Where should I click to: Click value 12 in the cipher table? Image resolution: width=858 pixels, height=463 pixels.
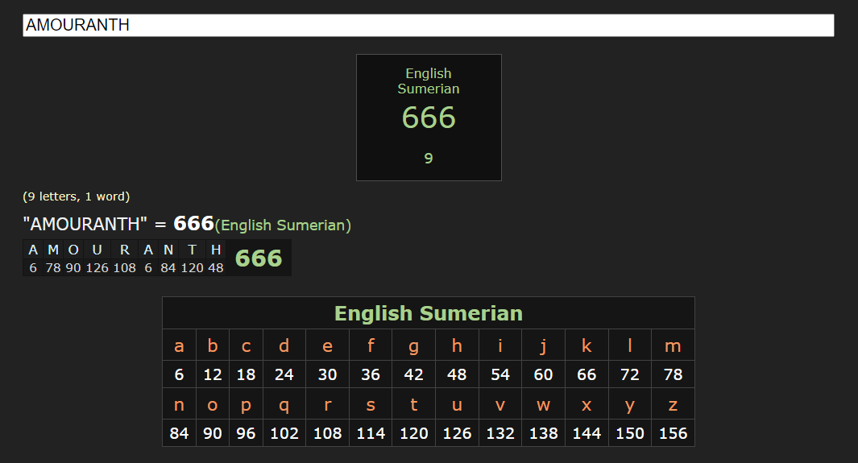coord(213,374)
